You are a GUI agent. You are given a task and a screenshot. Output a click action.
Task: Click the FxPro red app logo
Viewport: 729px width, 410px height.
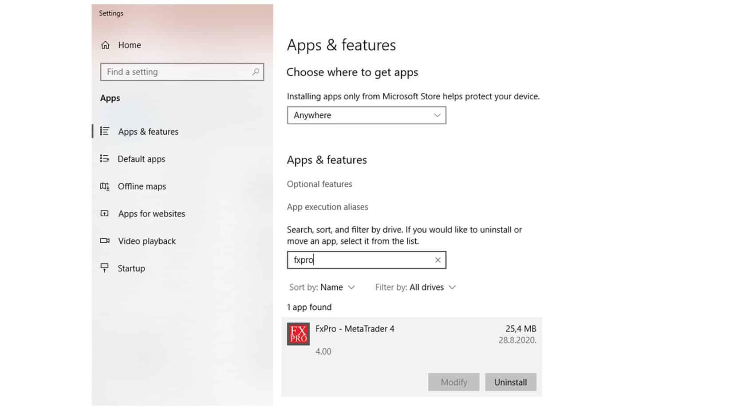pyautogui.click(x=298, y=334)
